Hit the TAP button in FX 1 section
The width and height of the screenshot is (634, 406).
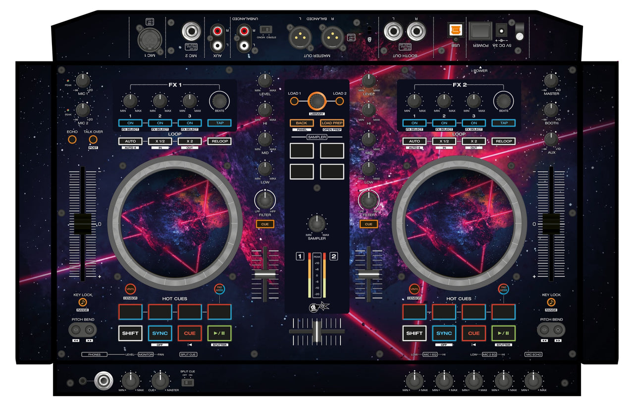(218, 123)
